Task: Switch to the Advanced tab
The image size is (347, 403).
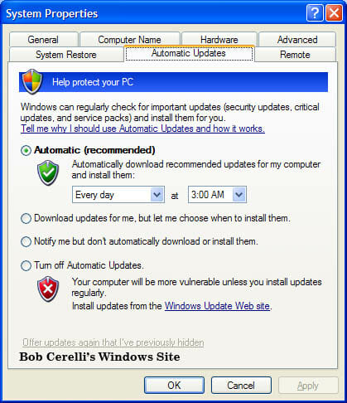Action: (x=297, y=40)
